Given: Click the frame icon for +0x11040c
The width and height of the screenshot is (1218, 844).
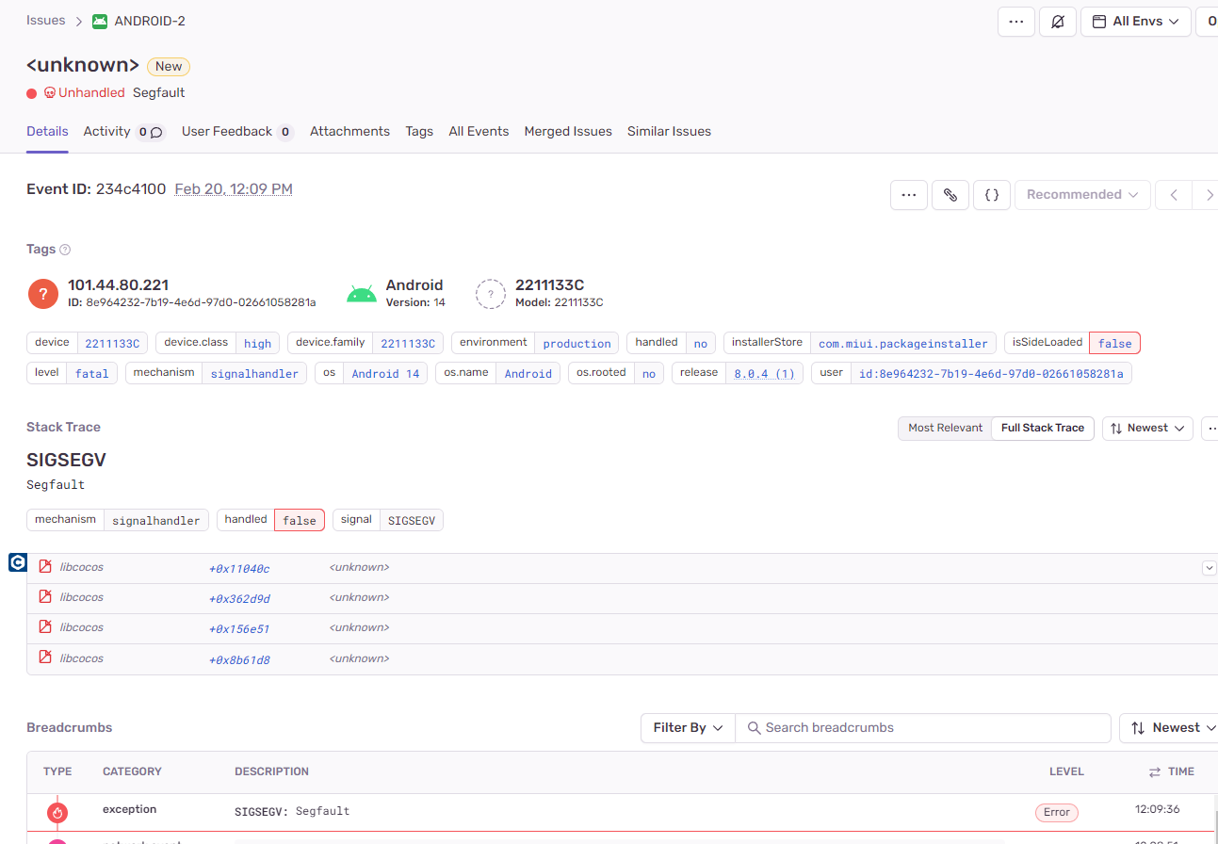Looking at the screenshot, I should pos(44,567).
